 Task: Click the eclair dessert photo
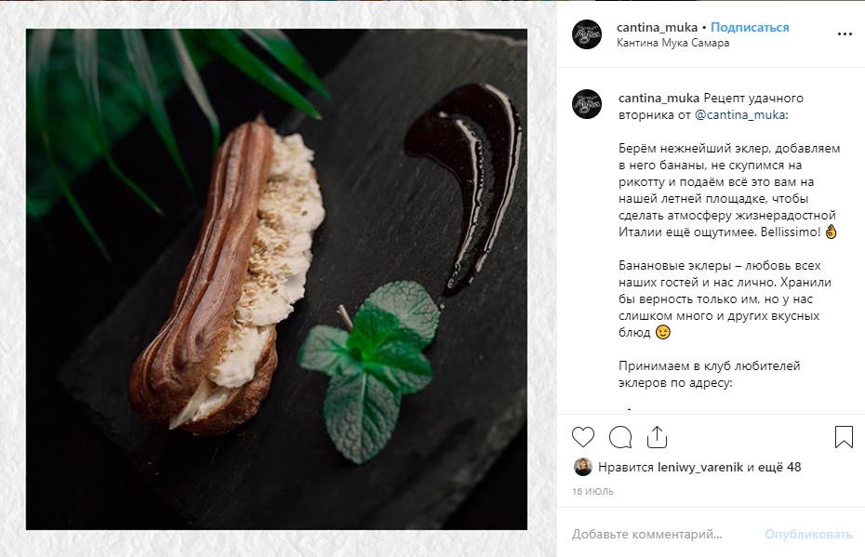[x=276, y=279]
